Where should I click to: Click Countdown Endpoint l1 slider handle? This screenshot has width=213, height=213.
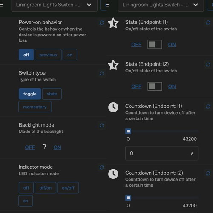pos(128,131)
